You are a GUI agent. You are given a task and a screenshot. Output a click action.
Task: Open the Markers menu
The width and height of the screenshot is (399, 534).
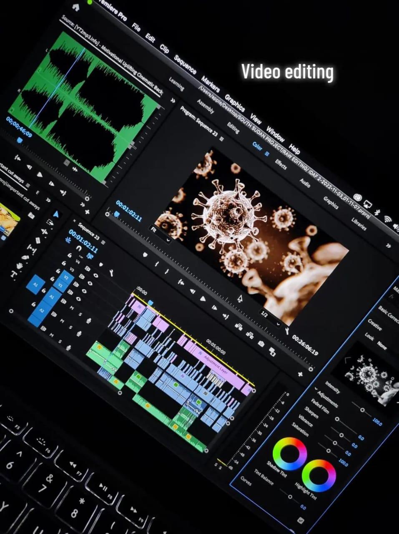coord(210,84)
